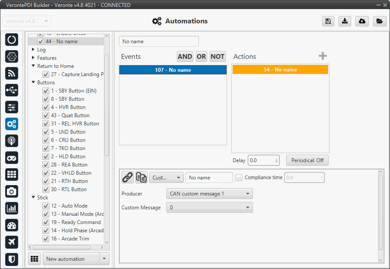390x269 pixels.
Task: Click the chain link icon
Action: click(x=127, y=177)
